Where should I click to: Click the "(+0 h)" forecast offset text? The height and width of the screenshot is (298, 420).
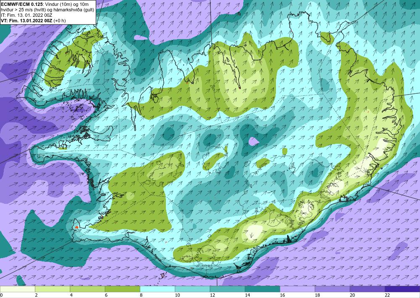[x=60, y=21]
